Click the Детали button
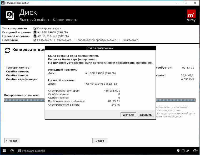Screen dimensions: 200x155 click(128, 115)
